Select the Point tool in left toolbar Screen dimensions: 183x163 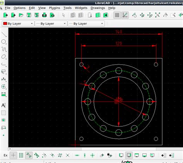pos(3,135)
